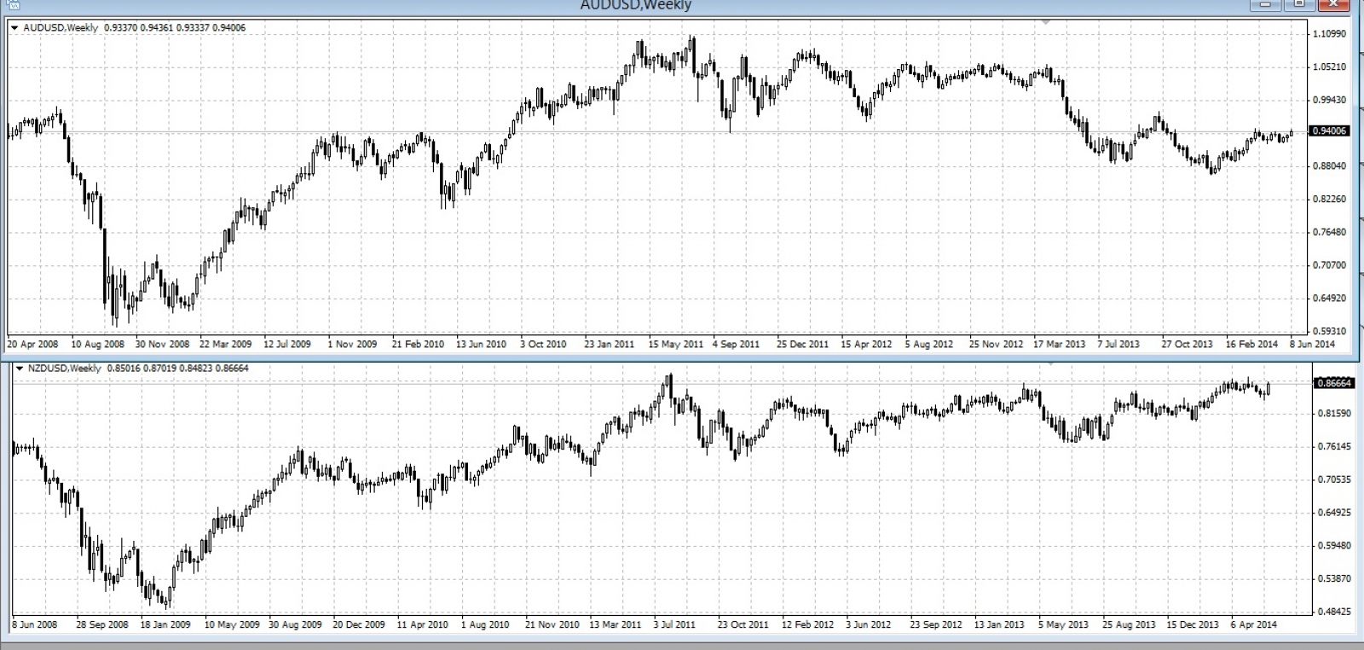Click the 0.59310 level on AUDUSD price scale
Viewport: 1364px width, 650px height.
[x=1330, y=331]
